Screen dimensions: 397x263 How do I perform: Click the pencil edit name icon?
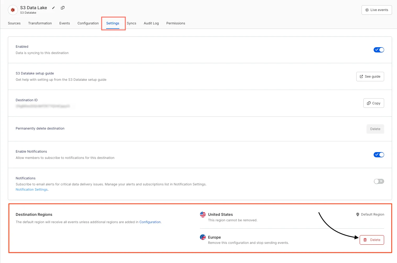coord(53,8)
